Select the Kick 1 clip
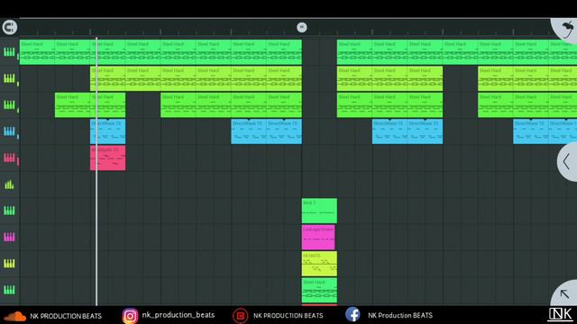Viewport: 577px width, 324px height. coord(319,211)
